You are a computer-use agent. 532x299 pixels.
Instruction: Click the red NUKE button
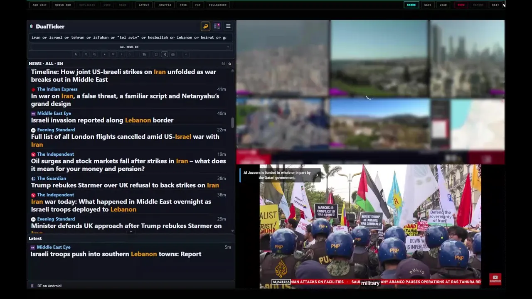(461, 5)
